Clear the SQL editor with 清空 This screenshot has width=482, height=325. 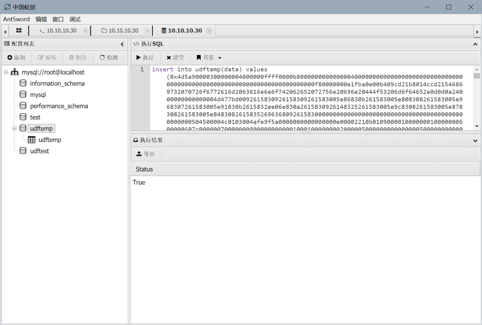(175, 58)
